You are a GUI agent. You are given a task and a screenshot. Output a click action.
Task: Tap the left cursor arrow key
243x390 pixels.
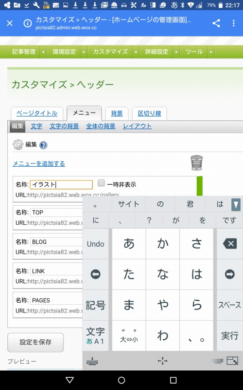click(95, 274)
